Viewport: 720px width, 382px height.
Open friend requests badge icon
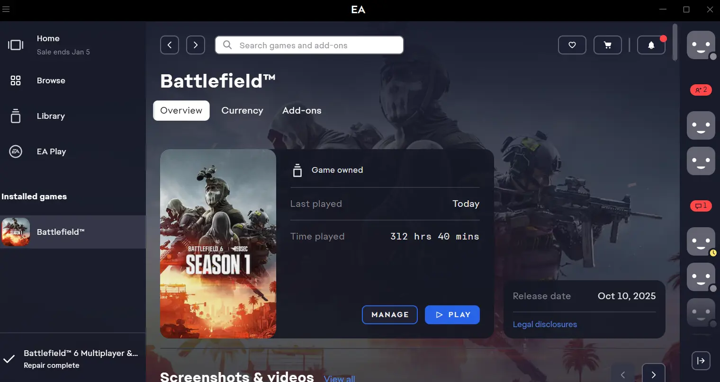point(701,89)
